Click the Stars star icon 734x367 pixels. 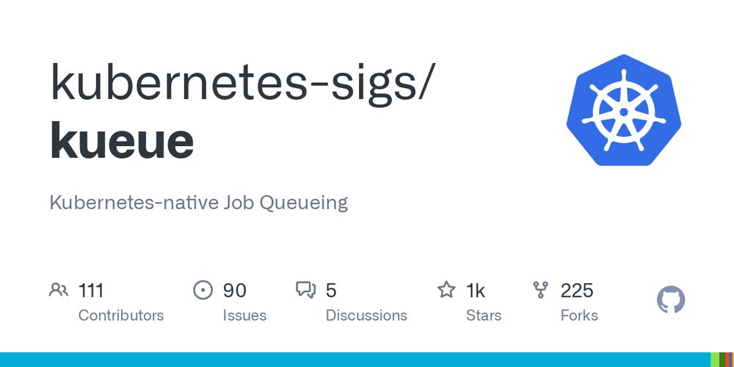coord(446,290)
